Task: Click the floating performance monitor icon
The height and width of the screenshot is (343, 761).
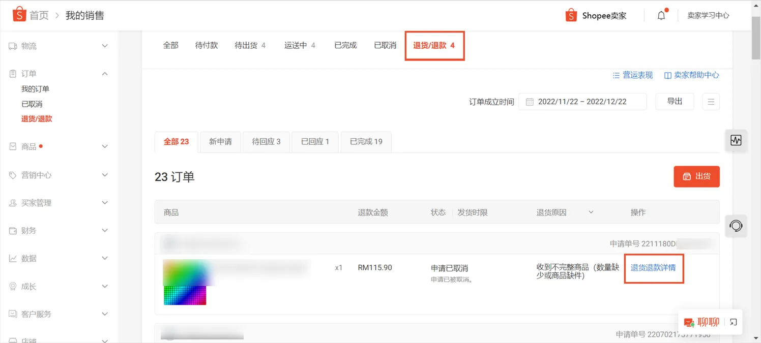Action: [x=736, y=141]
